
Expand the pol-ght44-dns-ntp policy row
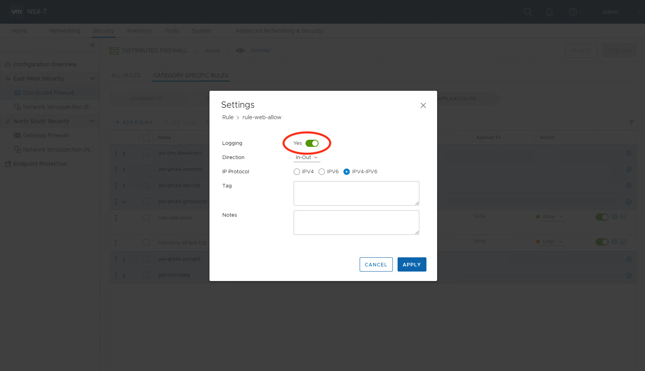click(x=124, y=185)
